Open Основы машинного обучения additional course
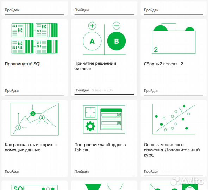 (172, 150)
